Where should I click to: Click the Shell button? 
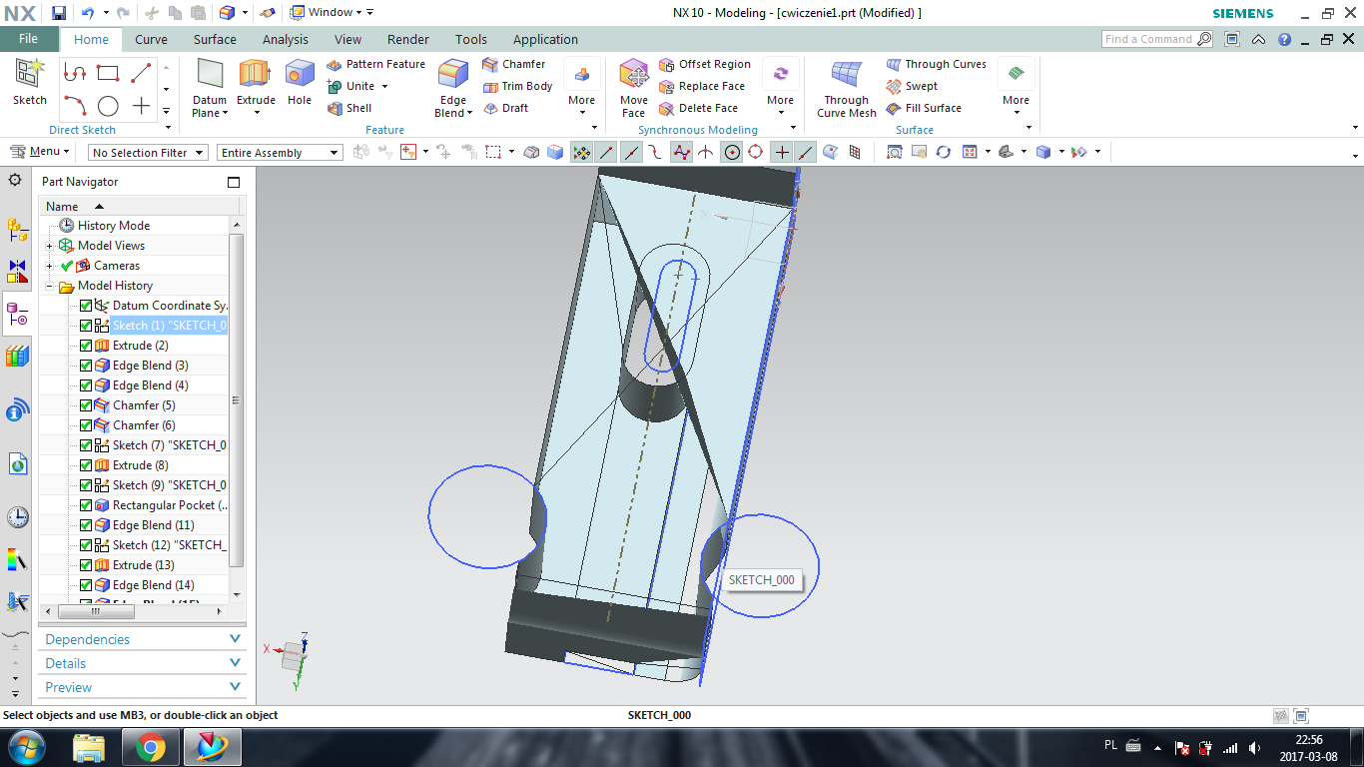click(349, 108)
